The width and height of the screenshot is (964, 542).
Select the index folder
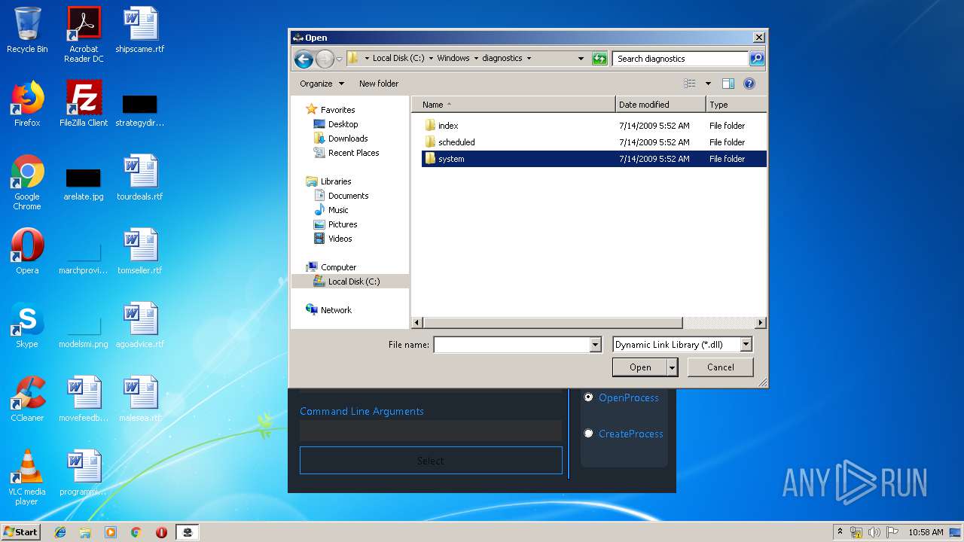(593, 126)
